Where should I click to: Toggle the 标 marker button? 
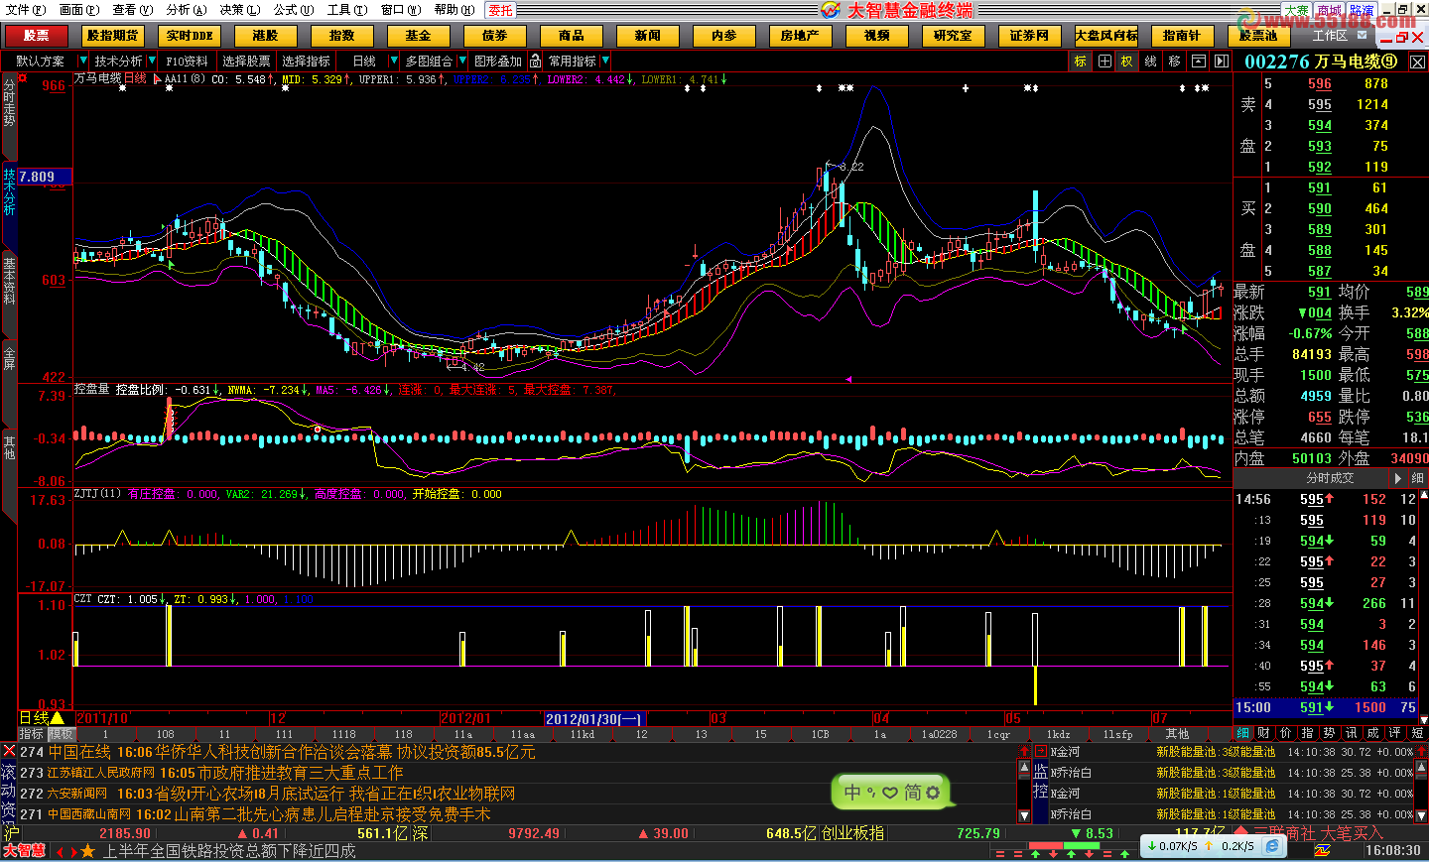[x=1080, y=61]
